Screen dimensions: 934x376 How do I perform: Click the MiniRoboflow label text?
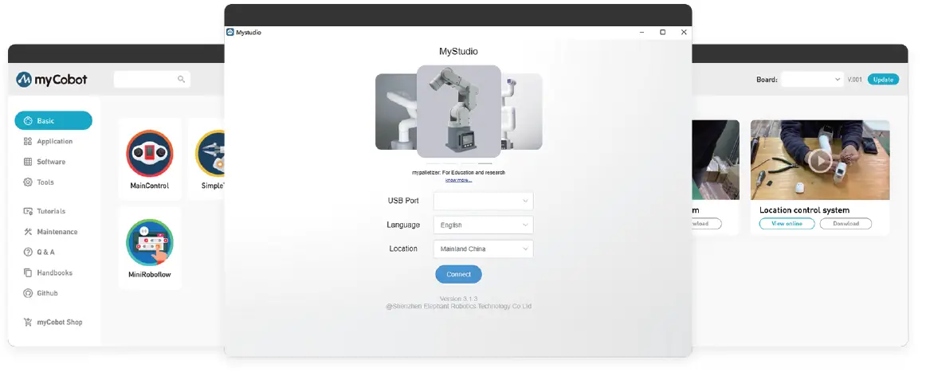click(150, 275)
